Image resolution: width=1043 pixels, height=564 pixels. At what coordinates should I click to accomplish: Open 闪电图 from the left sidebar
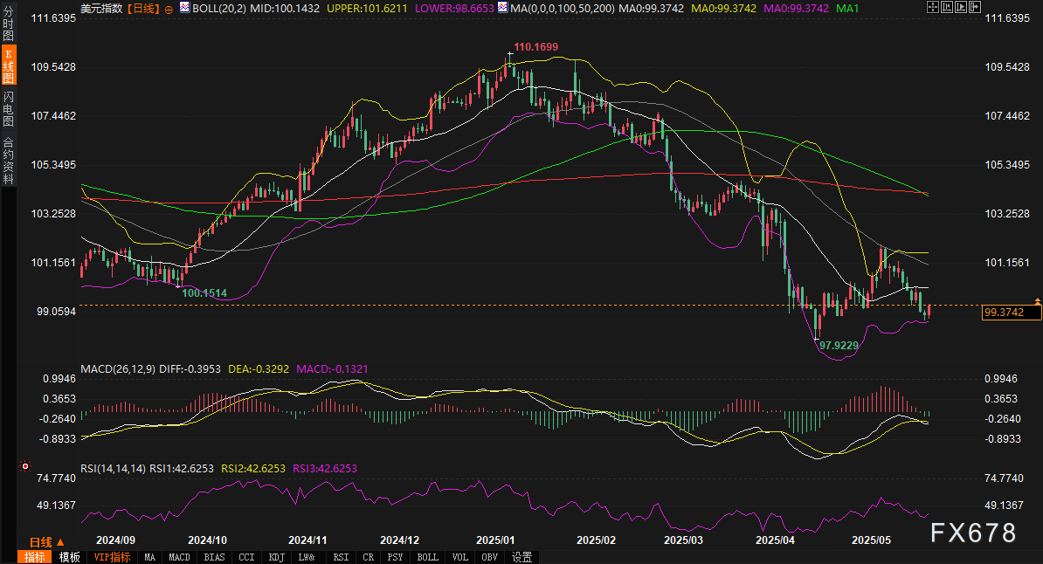click(x=8, y=108)
